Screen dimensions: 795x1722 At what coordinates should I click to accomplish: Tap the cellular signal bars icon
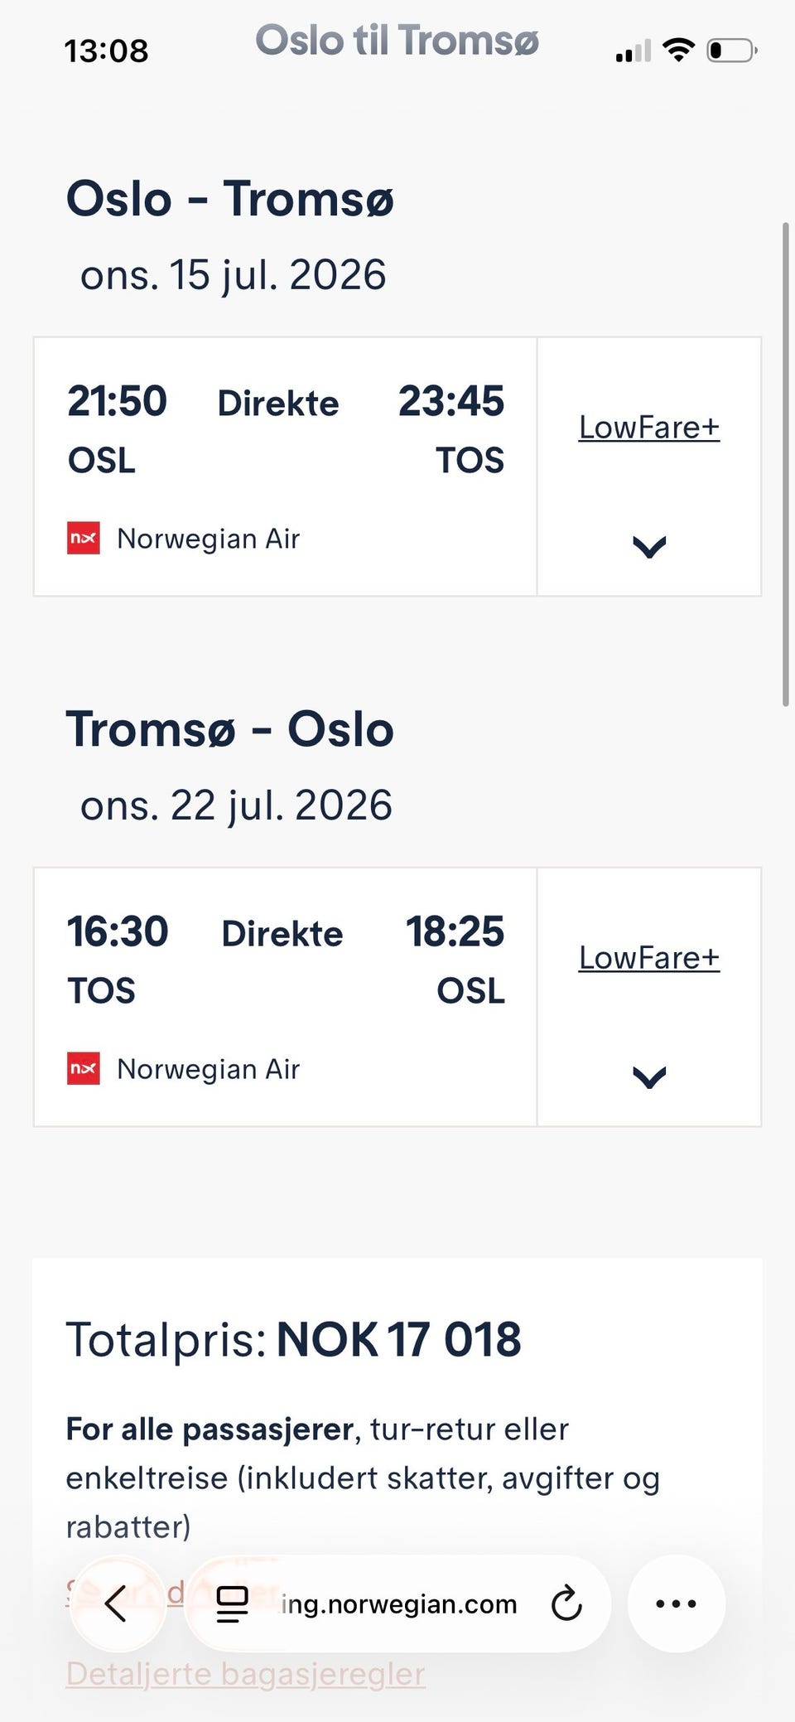click(633, 51)
